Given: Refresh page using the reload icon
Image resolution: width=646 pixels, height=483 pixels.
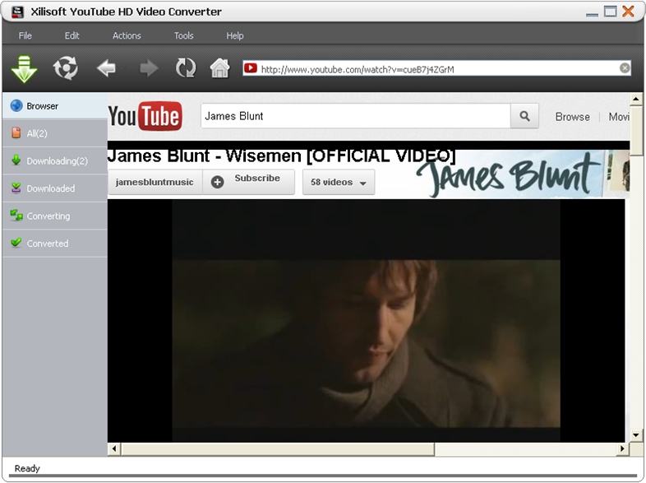Looking at the screenshot, I should click(x=186, y=68).
